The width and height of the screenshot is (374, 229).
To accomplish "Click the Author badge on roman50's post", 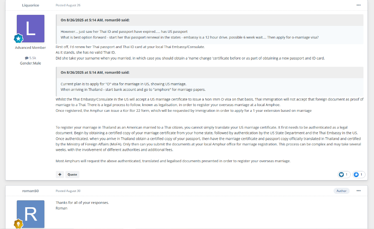I will click(341, 191).
